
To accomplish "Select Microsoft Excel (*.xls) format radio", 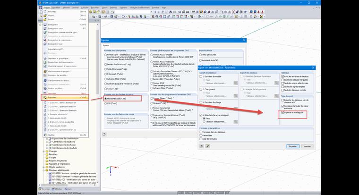I will click(x=105, y=99).
